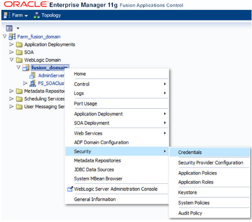
Task: Open the Control submenu arrow
Action: [x=165, y=84]
